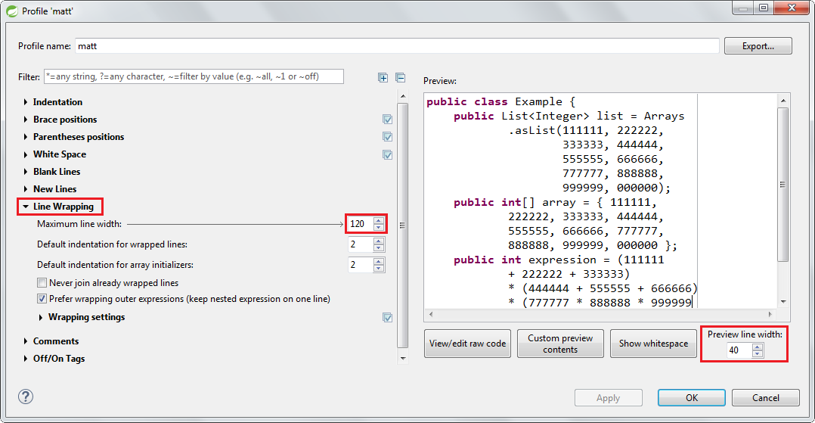Click the Export... button
The width and height of the screenshot is (815, 423).
point(758,46)
